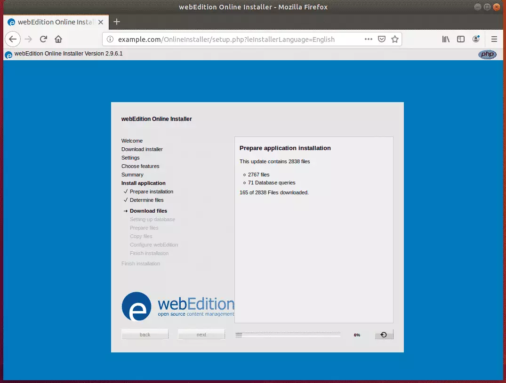The height and width of the screenshot is (383, 506).
Task: Click the installer refresh button
Action: [x=384, y=335]
